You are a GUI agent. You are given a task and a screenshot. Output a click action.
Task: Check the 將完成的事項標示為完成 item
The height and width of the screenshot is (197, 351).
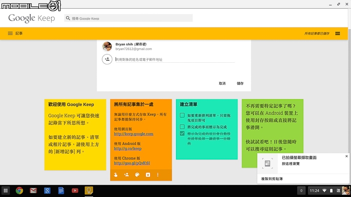(182, 126)
